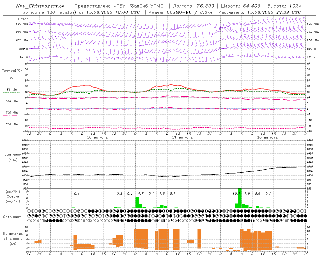Click the Осадки precipitation label
This screenshot has width=320, height=256.
[13, 196]
